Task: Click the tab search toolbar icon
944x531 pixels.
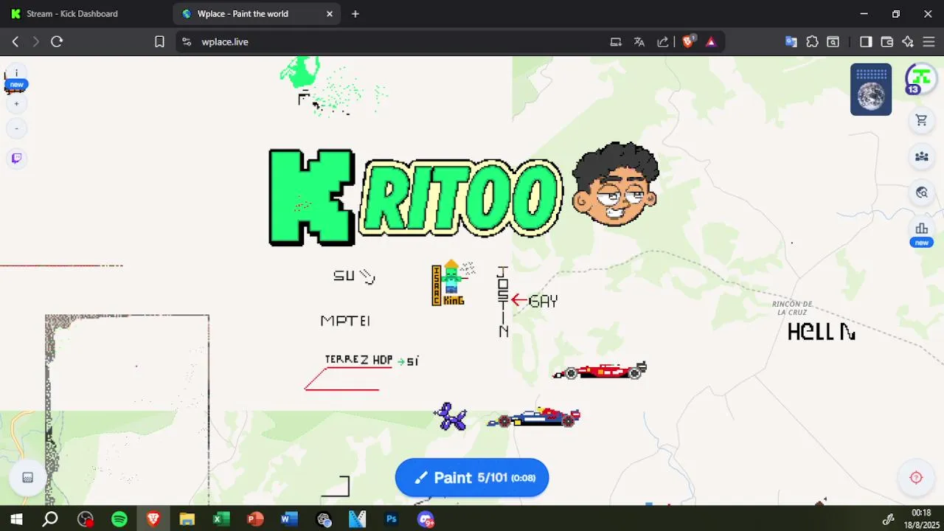Action: [833, 42]
